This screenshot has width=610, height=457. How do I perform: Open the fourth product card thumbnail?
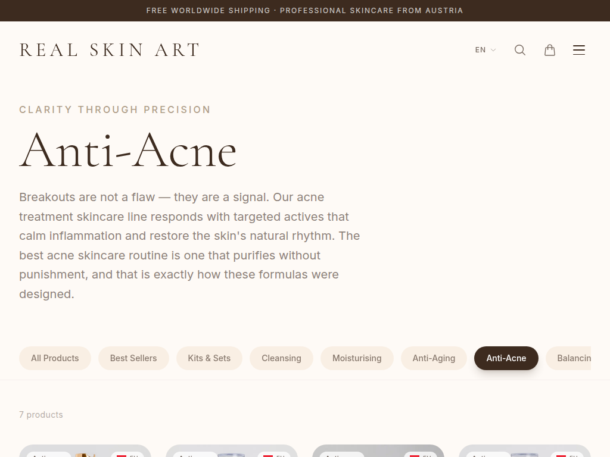525,452
